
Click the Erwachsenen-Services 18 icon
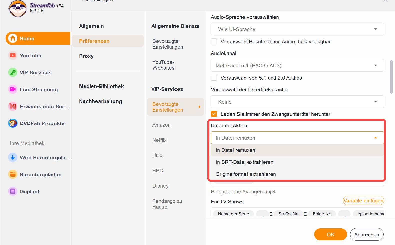click(13, 106)
